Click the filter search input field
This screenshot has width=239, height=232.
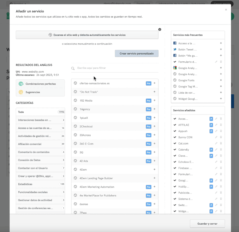tap(117, 68)
